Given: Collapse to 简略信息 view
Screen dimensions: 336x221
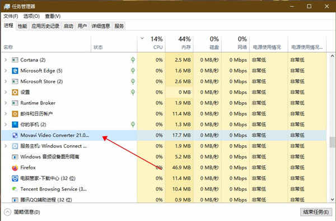Looking at the screenshot, I should pyautogui.click(x=22, y=212).
